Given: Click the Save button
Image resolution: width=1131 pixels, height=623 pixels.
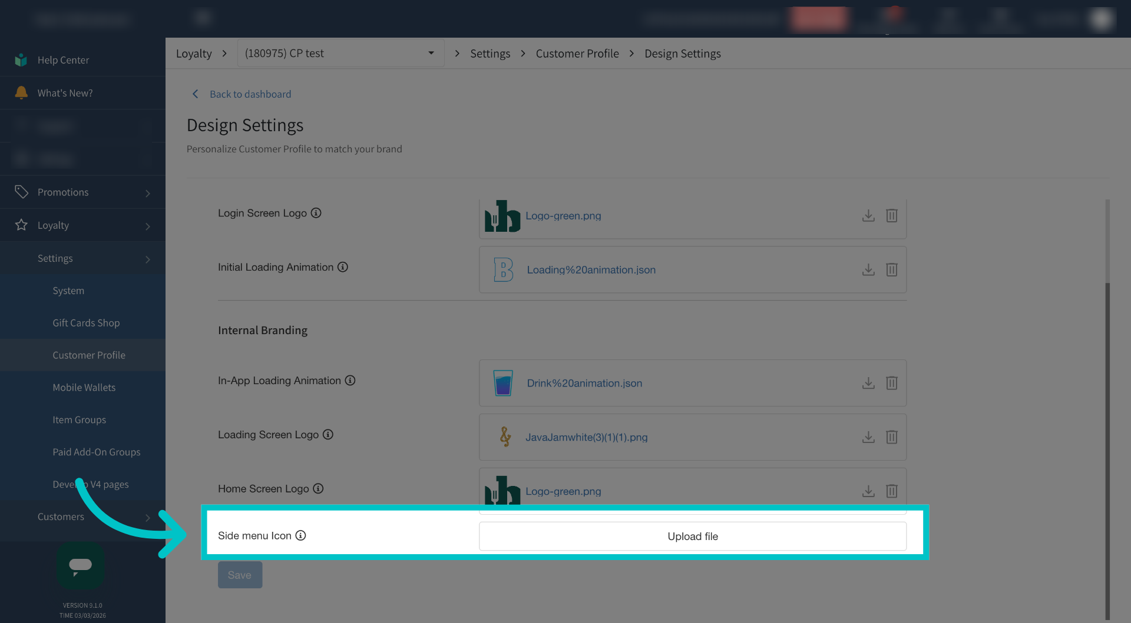Looking at the screenshot, I should click(x=240, y=575).
